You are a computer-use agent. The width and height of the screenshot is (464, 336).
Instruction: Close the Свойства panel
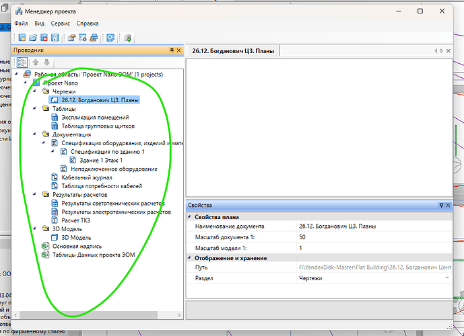tap(448, 205)
